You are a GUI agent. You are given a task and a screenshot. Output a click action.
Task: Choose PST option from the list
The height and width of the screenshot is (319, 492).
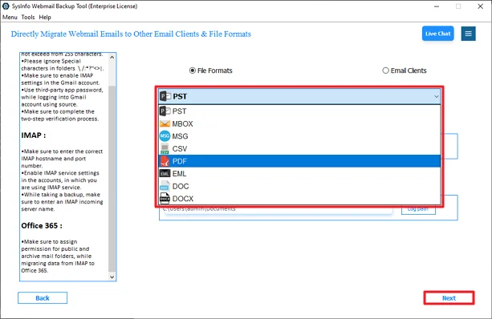tap(299, 111)
